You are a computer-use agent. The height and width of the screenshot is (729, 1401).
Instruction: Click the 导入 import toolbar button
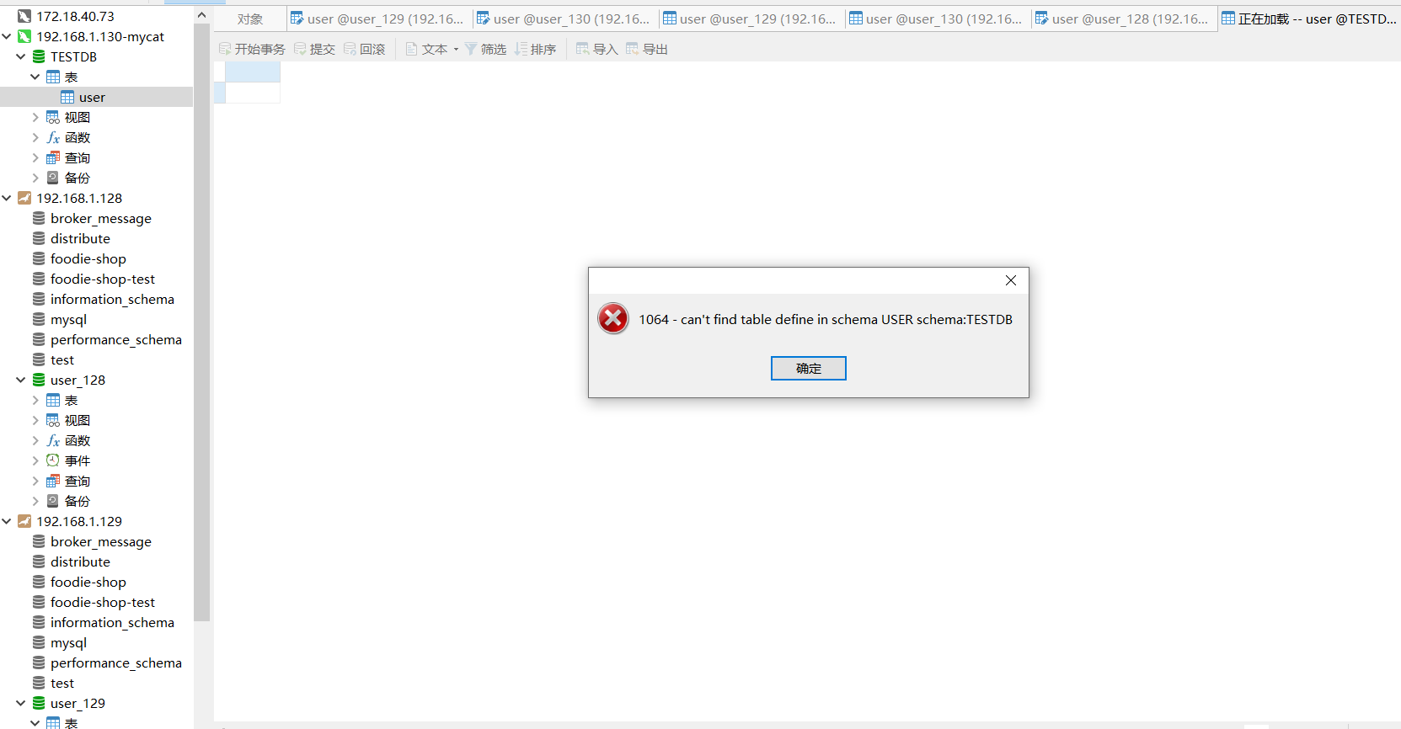coord(597,49)
